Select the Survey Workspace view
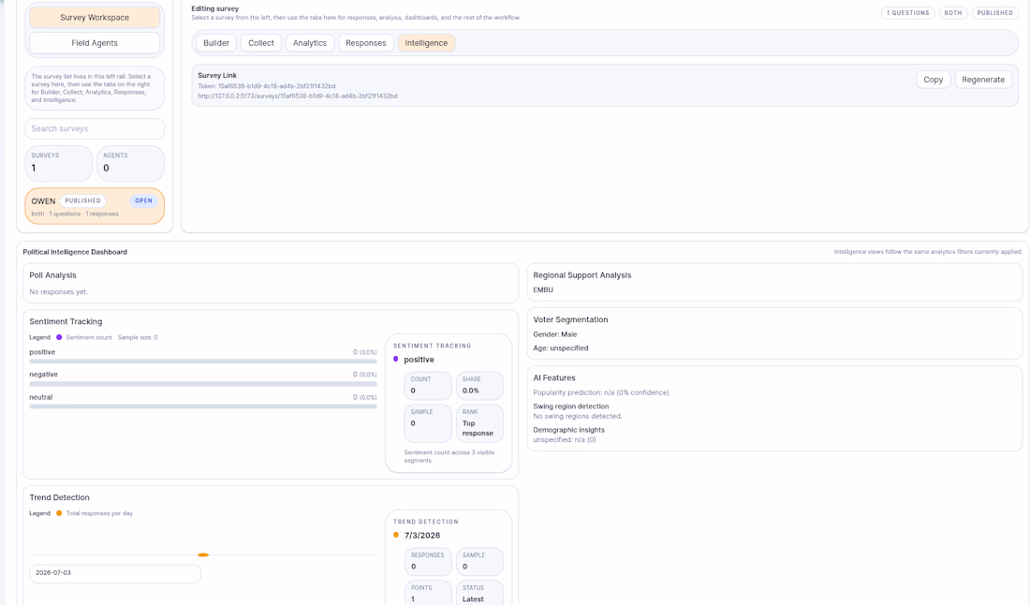The height and width of the screenshot is (605, 1030). (95, 18)
